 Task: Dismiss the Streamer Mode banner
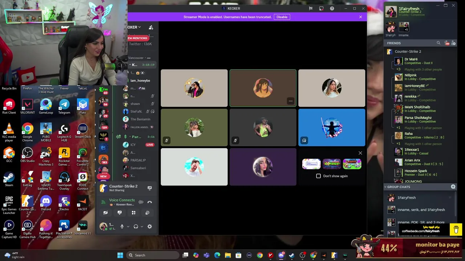click(x=360, y=17)
